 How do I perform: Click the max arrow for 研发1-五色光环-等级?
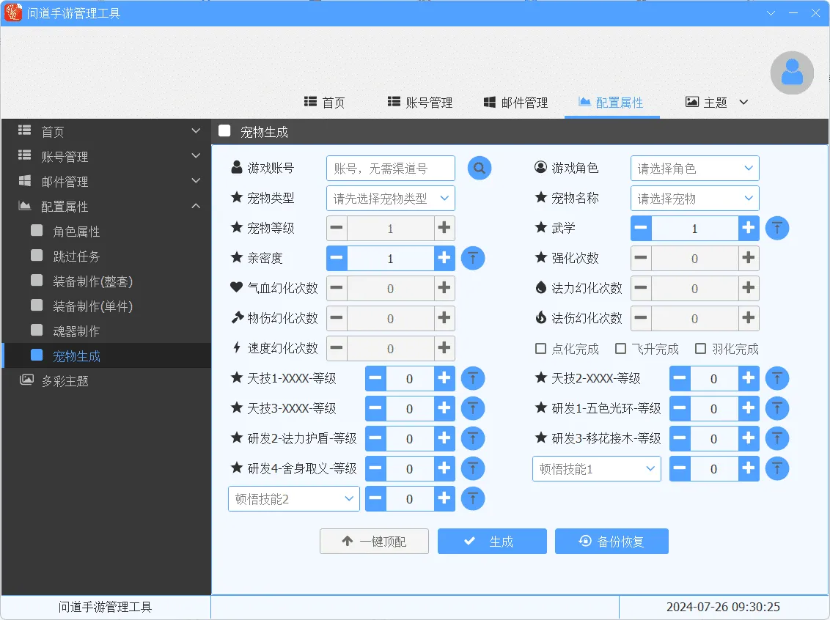click(777, 409)
